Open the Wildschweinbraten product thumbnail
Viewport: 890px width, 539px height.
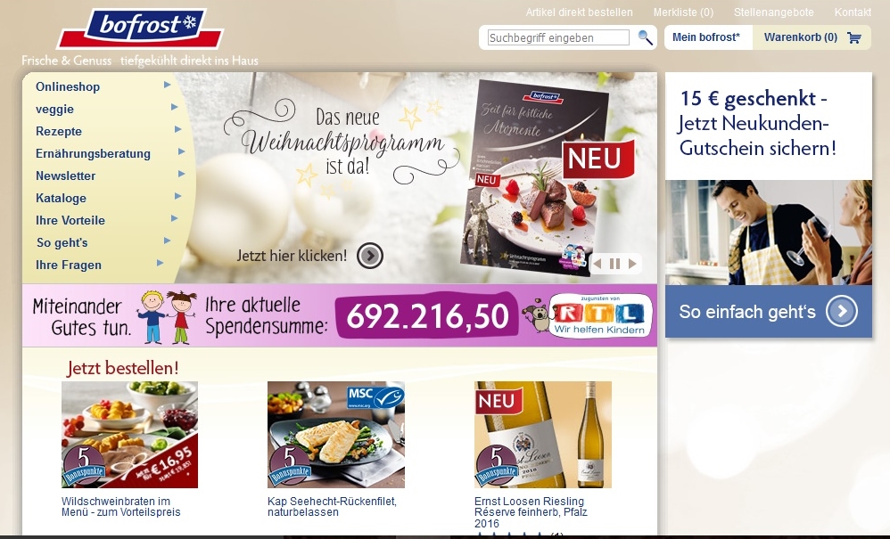click(x=129, y=435)
